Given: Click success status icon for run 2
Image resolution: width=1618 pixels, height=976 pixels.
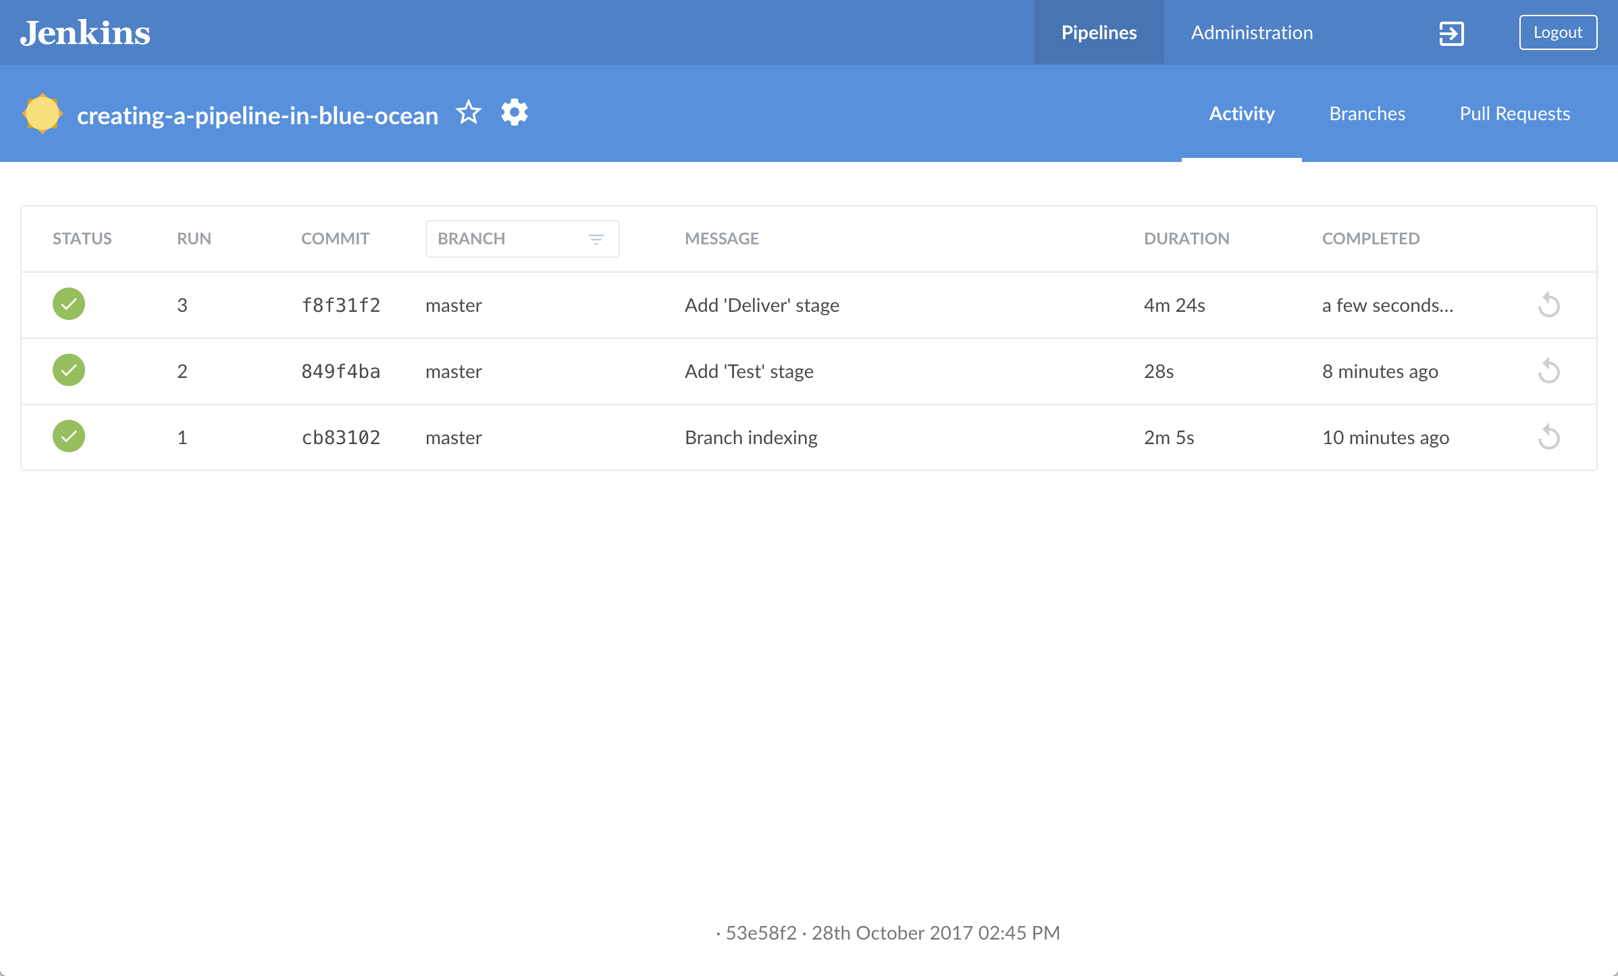Looking at the screenshot, I should click(x=69, y=371).
